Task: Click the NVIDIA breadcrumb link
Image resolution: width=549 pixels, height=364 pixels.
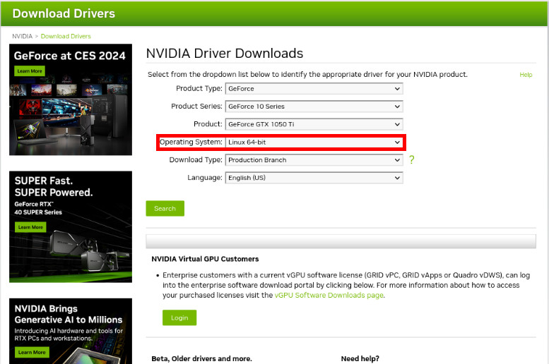Action: (x=22, y=36)
